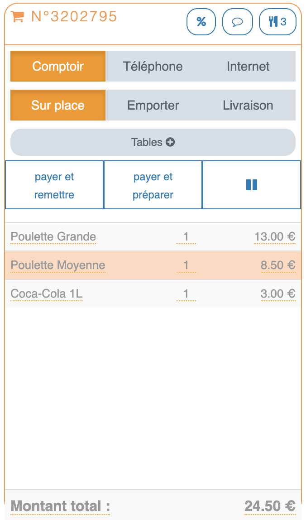The image size is (306, 520).
Task: Click the cutlery guests count button
Action: [x=277, y=22]
